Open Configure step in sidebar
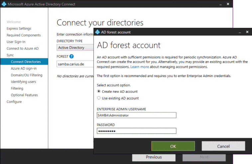This screenshot has height=164, width=252. tap(14, 102)
